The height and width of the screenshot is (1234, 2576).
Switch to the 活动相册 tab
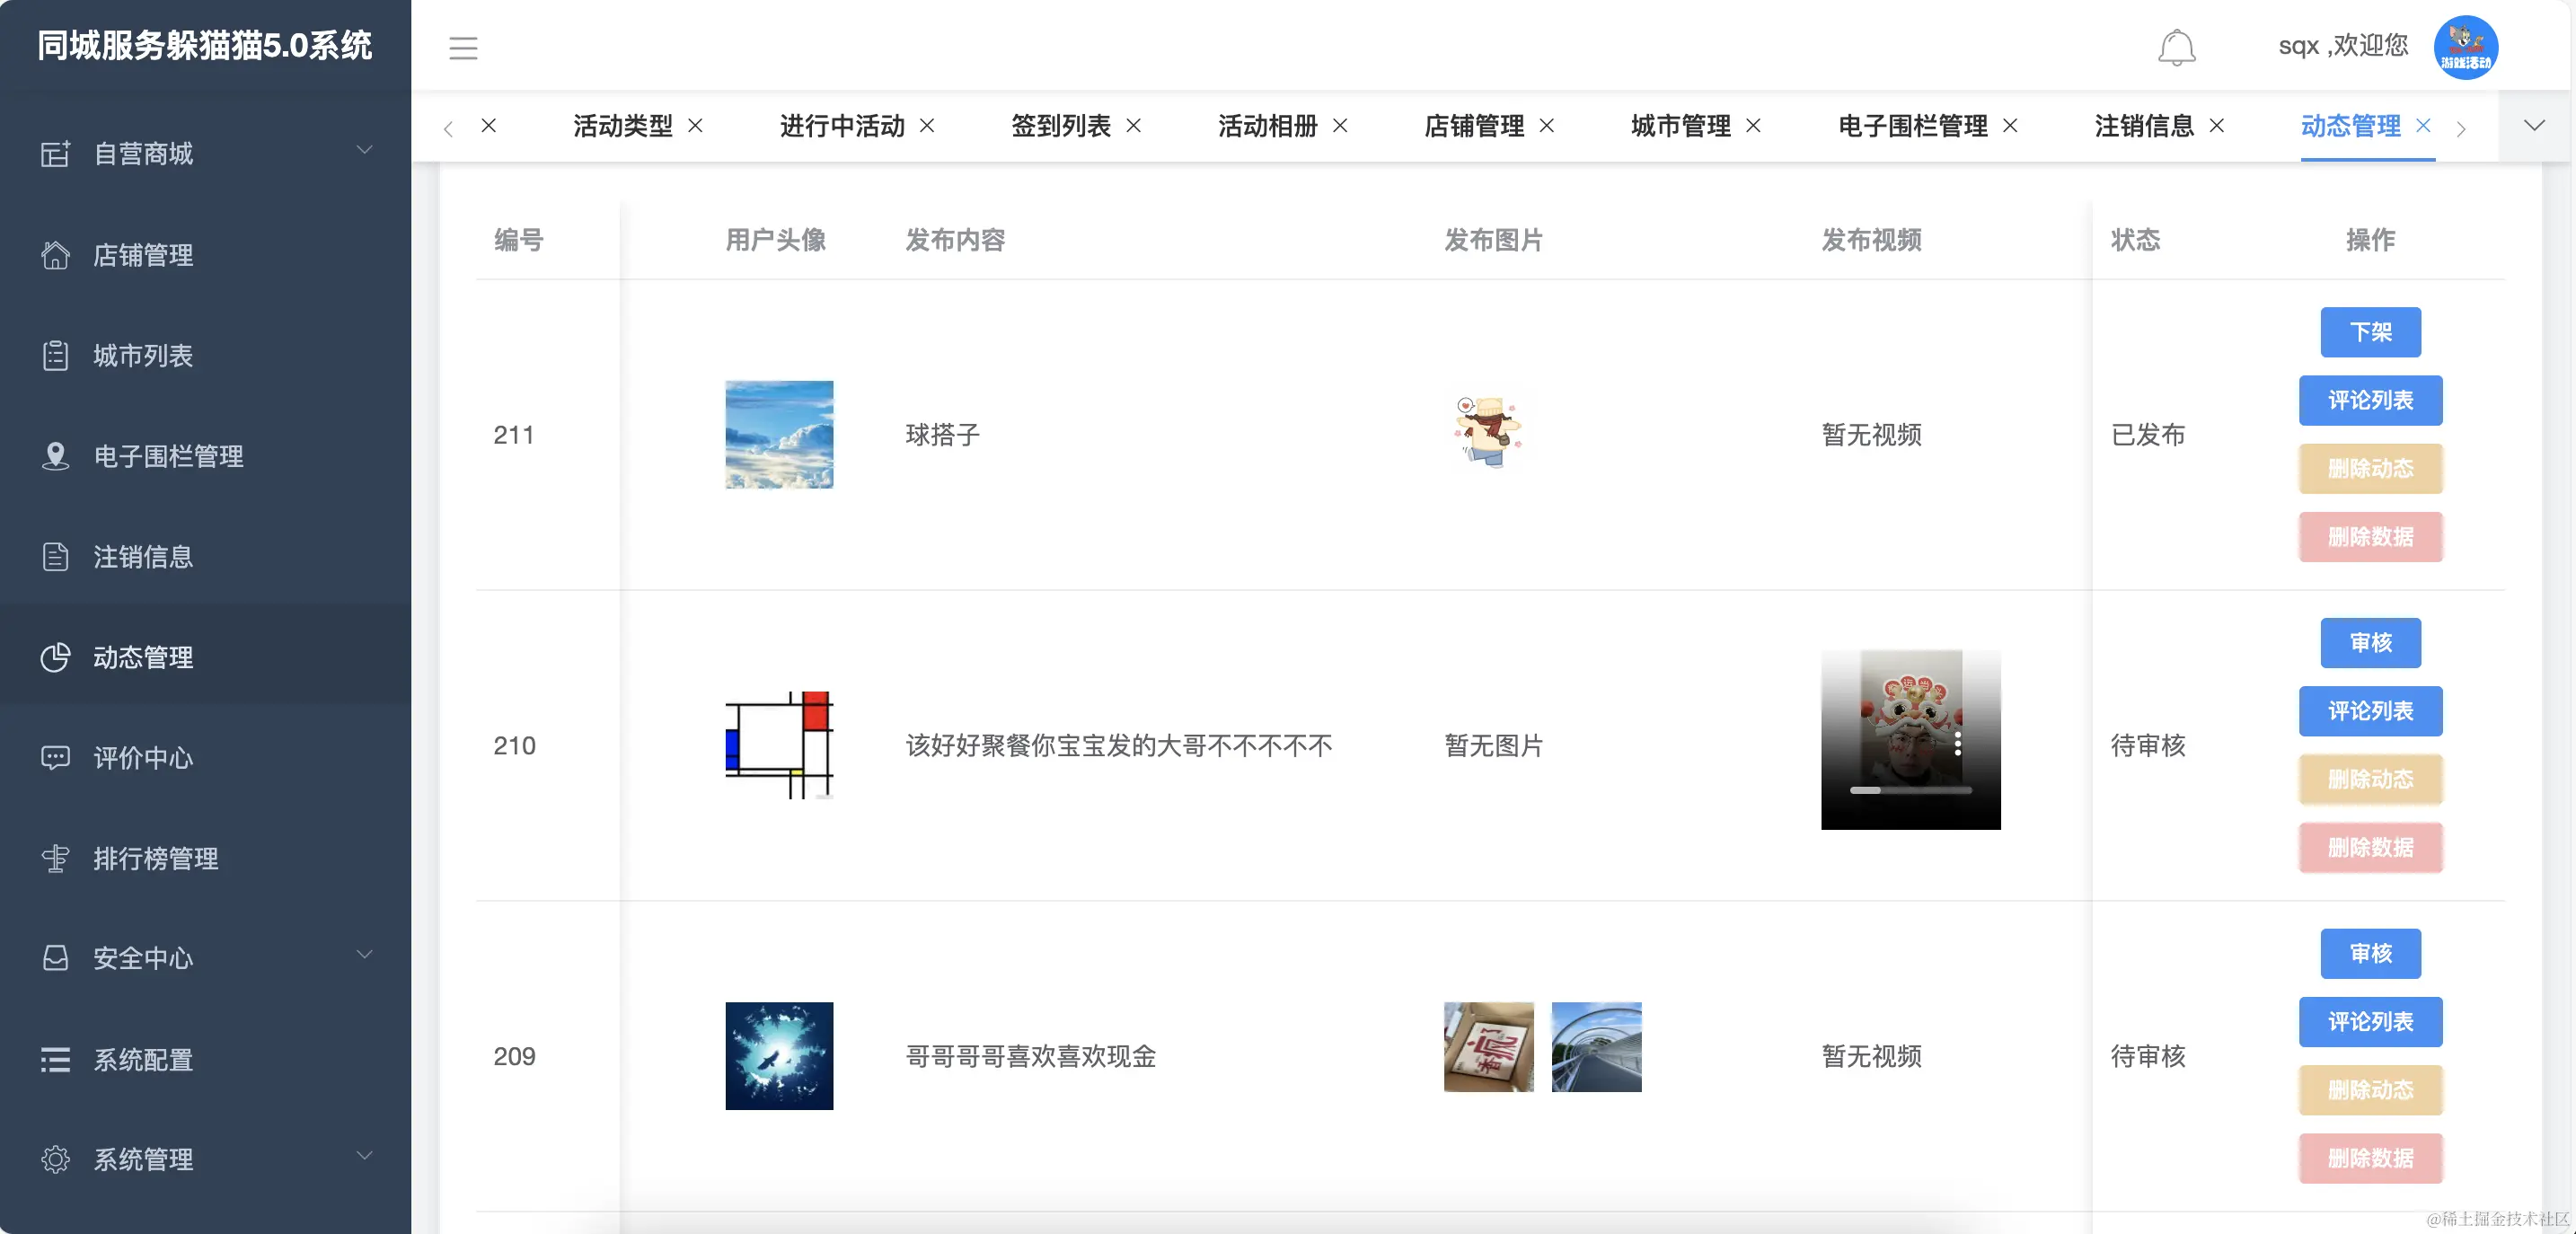pyautogui.click(x=1267, y=127)
